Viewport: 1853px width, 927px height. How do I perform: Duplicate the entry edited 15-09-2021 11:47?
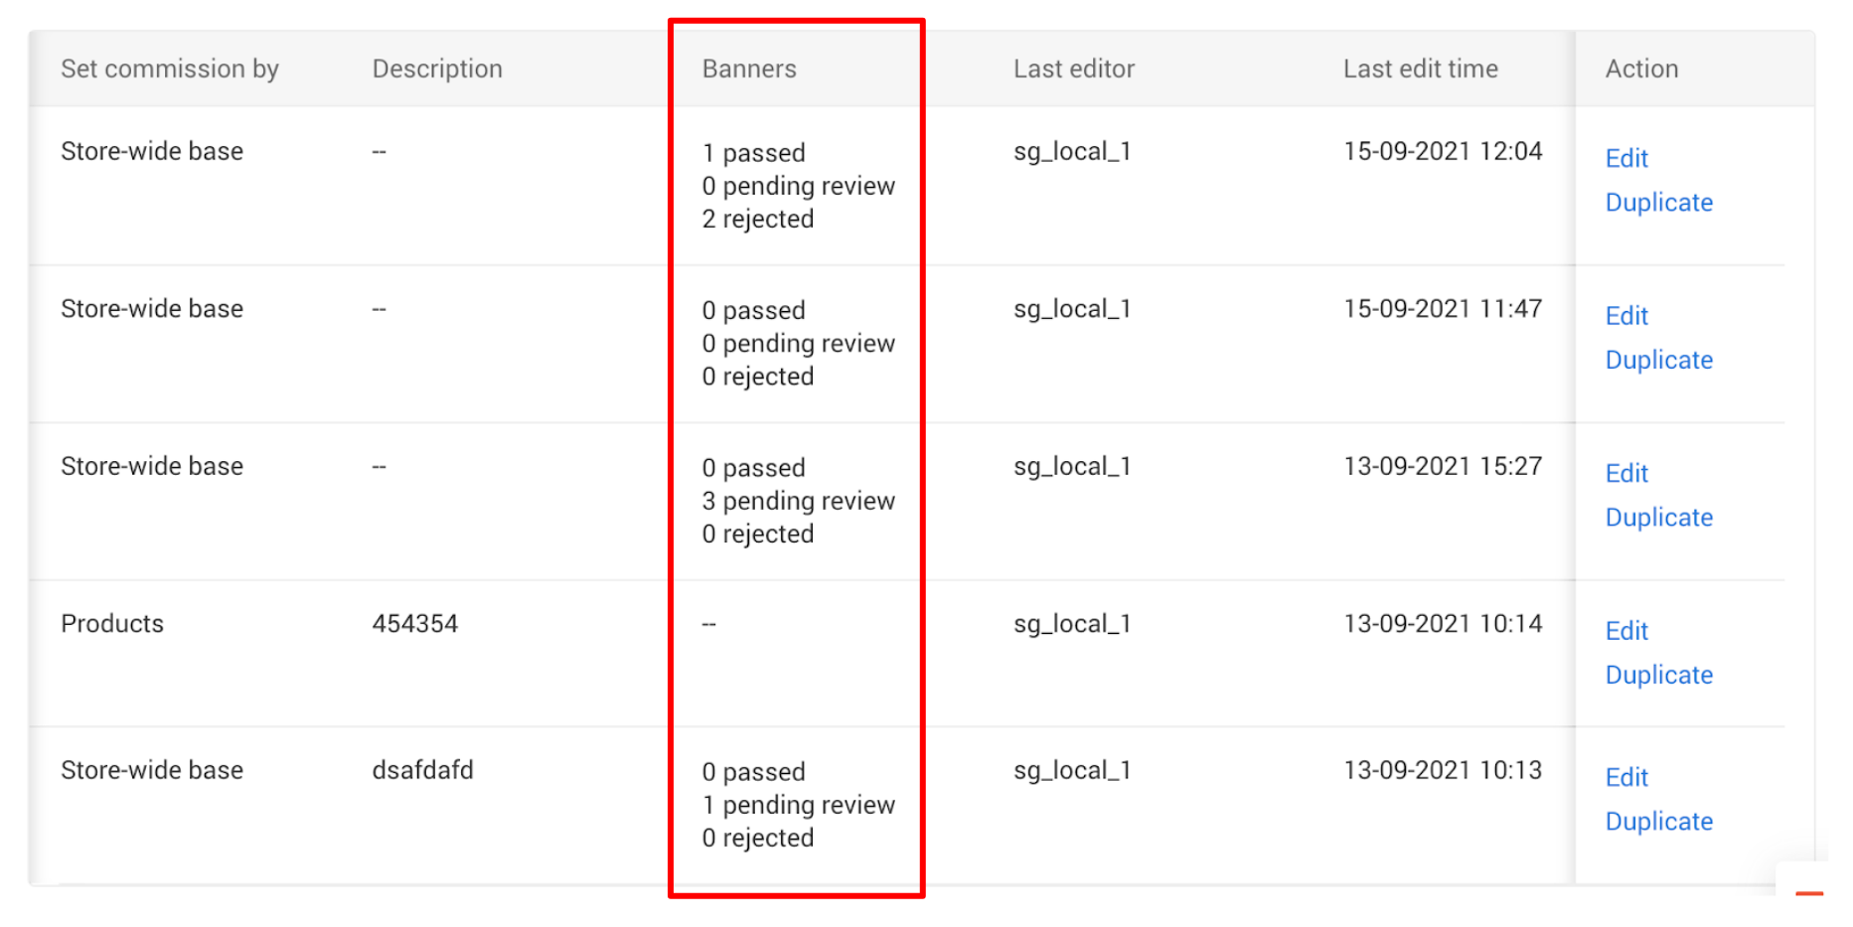[x=1658, y=360]
